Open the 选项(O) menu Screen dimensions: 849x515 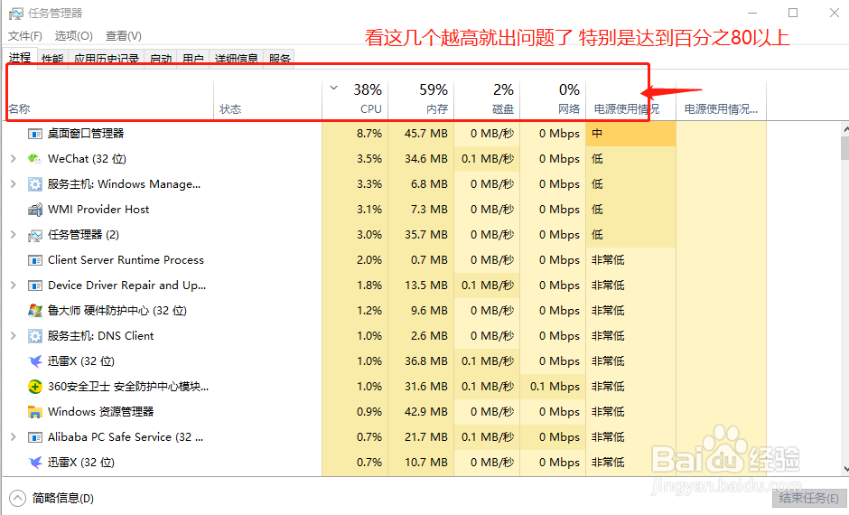tap(74, 36)
